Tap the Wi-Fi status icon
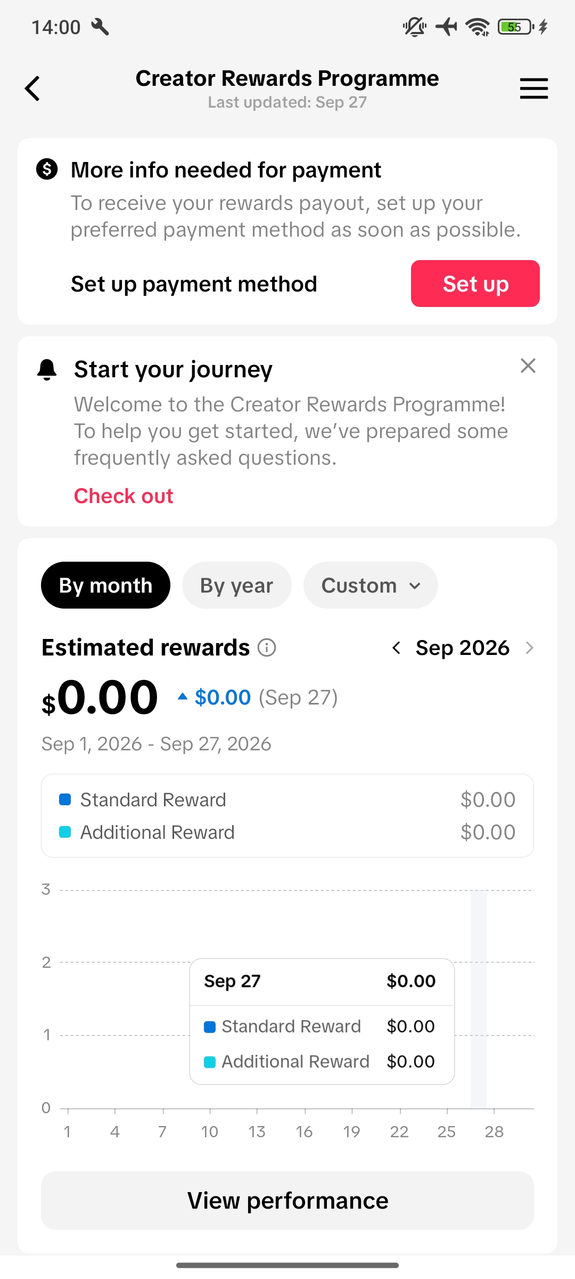 (478, 27)
